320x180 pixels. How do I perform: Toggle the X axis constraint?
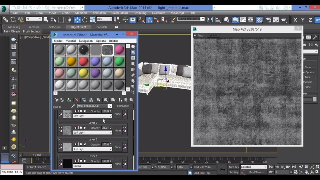pos(295,20)
